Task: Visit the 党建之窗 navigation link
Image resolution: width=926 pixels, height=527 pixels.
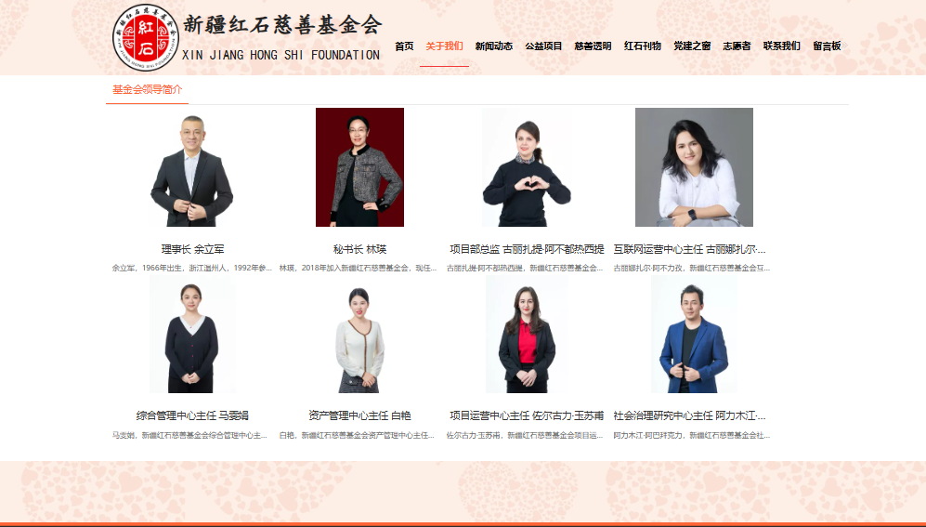Action: click(692, 46)
